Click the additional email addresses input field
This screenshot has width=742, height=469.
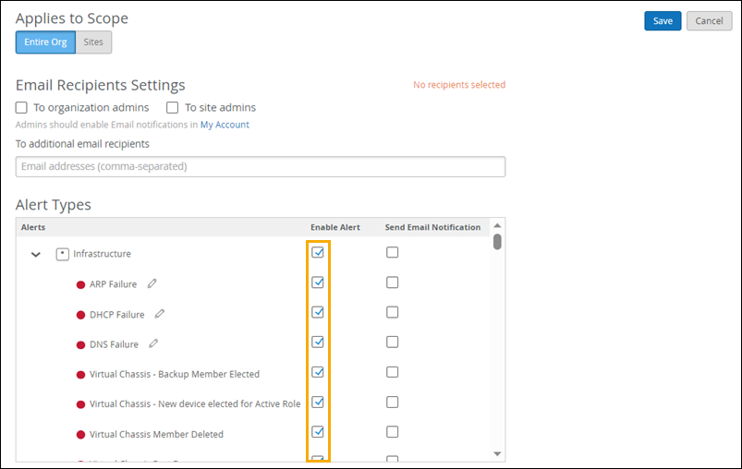tap(260, 166)
